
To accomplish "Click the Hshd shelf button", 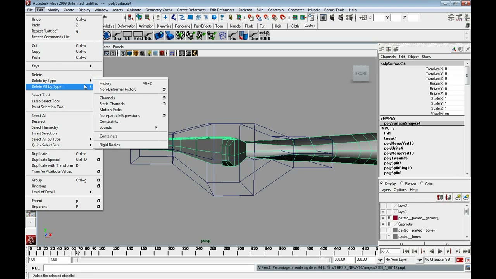I will coord(138,36).
